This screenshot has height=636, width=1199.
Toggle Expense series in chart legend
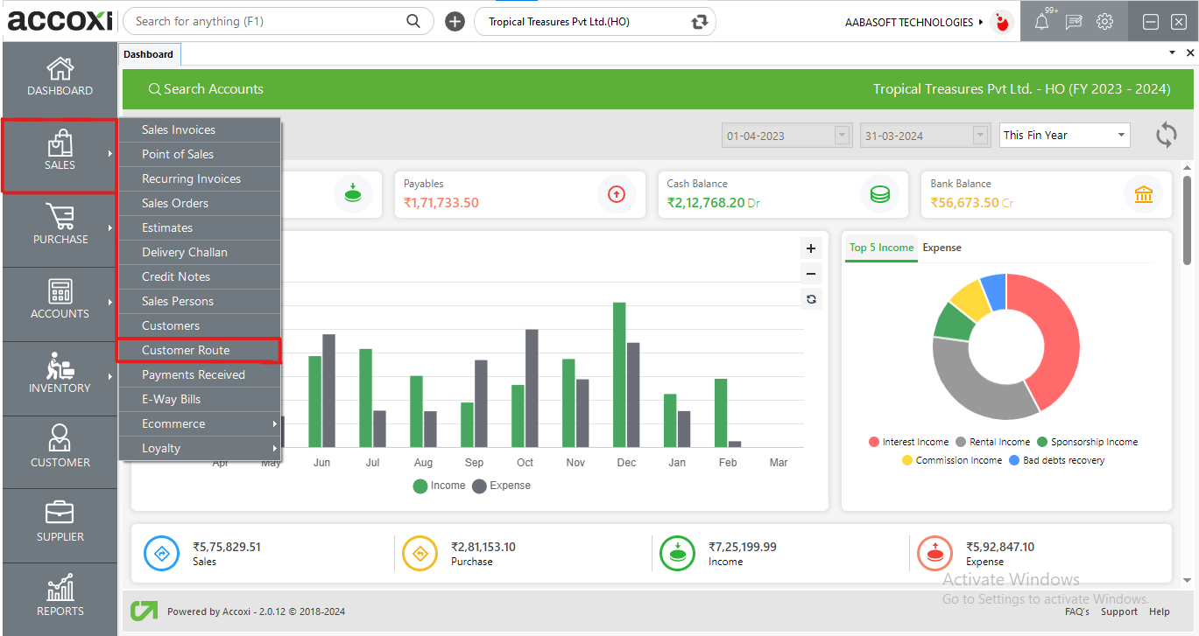click(x=502, y=486)
